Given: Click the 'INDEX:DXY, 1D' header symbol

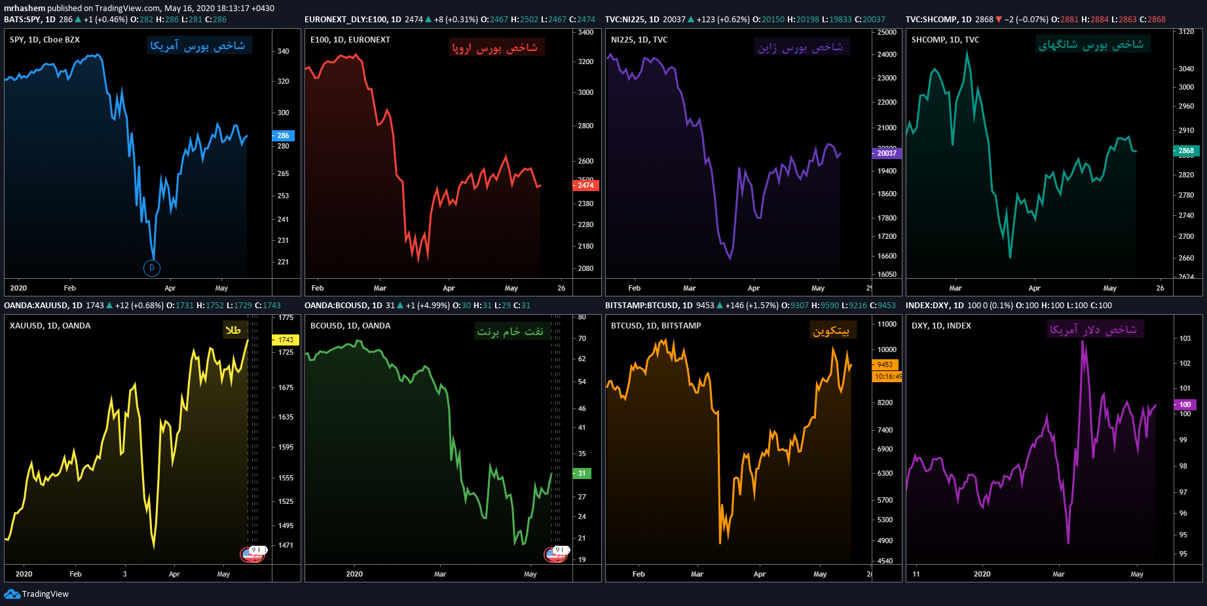Looking at the screenshot, I should (935, 306).
